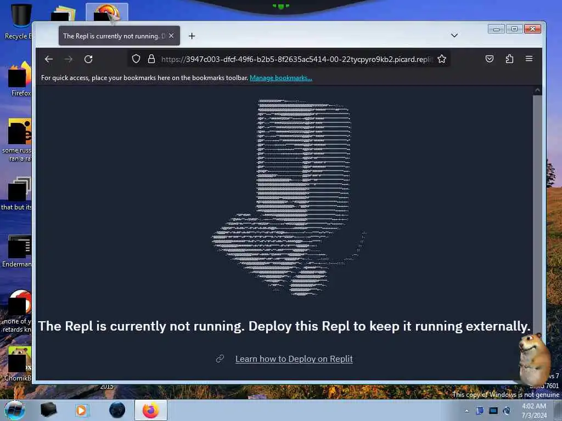
Task: Select the Enderman desktop icon
Action: pos(17,251)
